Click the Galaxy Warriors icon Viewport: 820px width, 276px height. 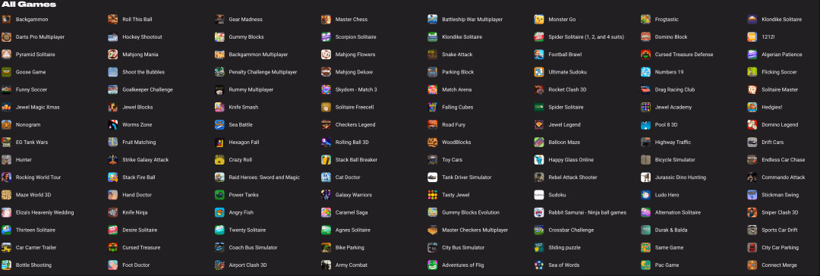[x=326, y=195]
